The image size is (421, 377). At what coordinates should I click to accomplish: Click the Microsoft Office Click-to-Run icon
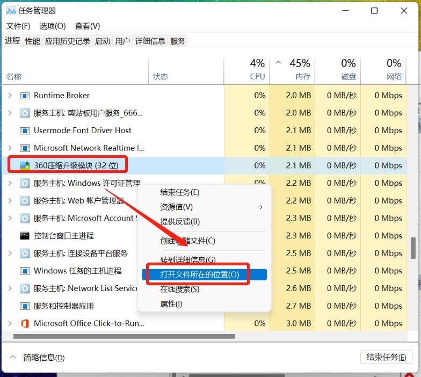coord(25,323)
